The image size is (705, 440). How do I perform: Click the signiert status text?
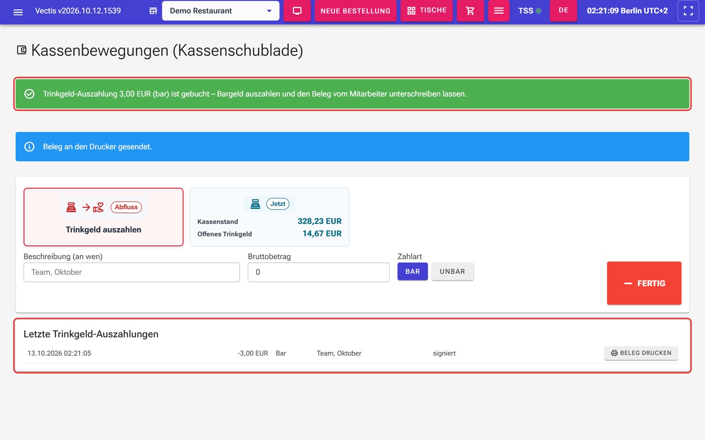point(444,353)
